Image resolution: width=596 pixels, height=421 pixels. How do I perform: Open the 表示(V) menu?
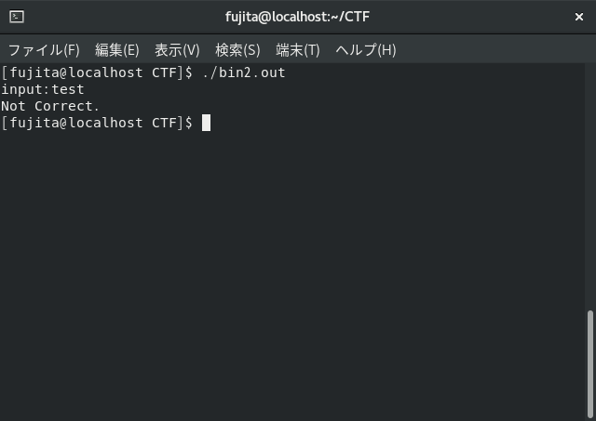[x=177, y=49]
